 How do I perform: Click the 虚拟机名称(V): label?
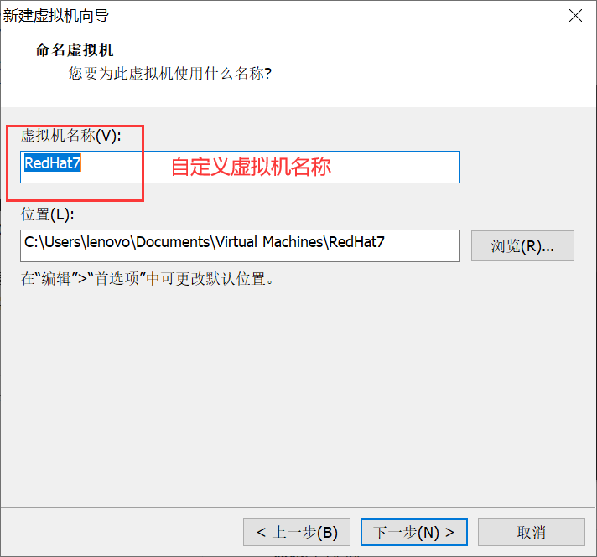[x=70, y=136]
